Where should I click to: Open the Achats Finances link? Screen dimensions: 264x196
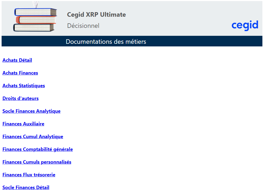click(20, 73)
